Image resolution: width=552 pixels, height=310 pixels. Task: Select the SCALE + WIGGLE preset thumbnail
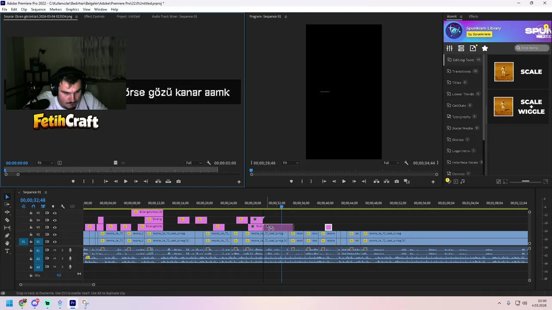[x=504, y=106]
